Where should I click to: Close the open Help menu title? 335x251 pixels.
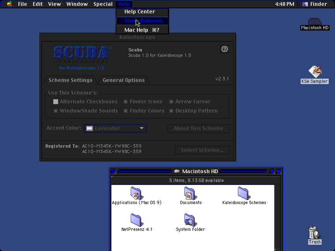(x=124, y=4)
